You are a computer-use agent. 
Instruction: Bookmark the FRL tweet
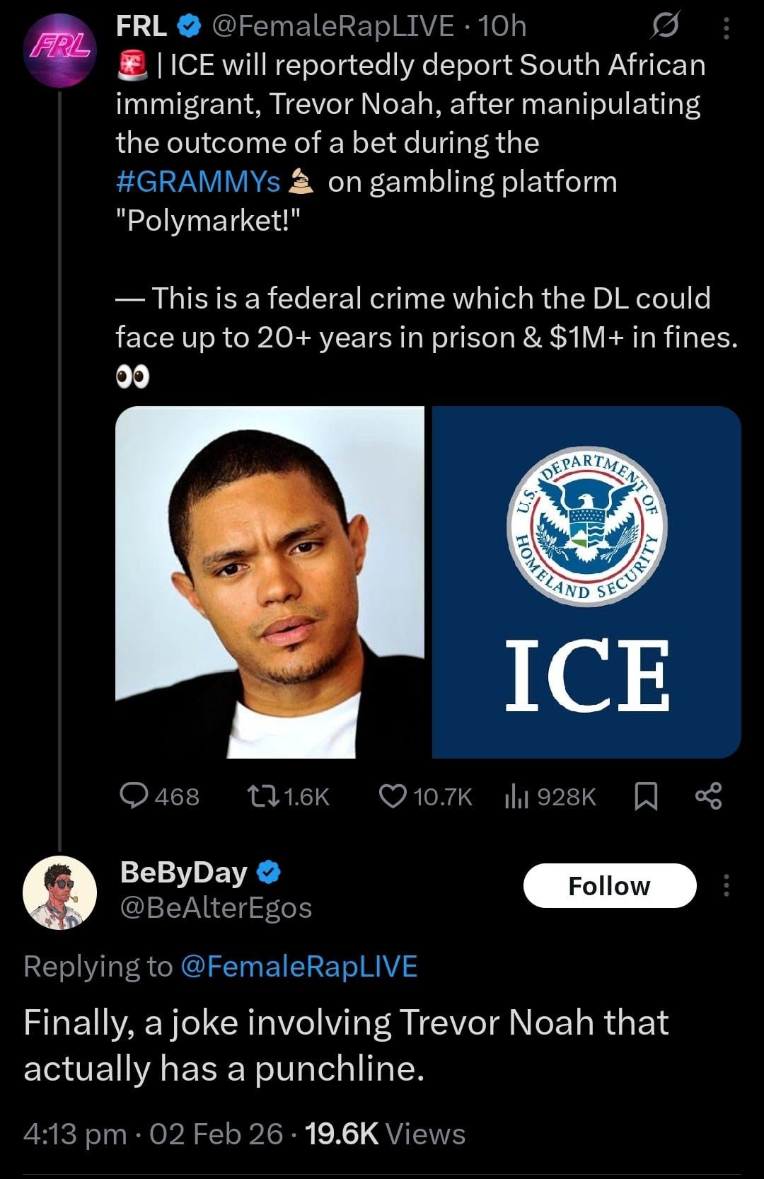[x=646, y=797]
